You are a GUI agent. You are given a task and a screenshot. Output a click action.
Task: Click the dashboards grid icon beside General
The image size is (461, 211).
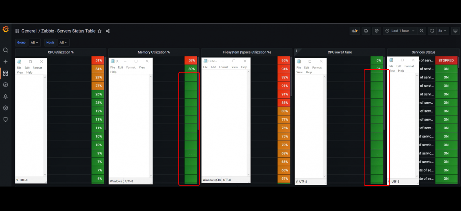point(17,31)
